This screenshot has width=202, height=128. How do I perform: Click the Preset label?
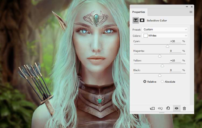tap(137, 30)
